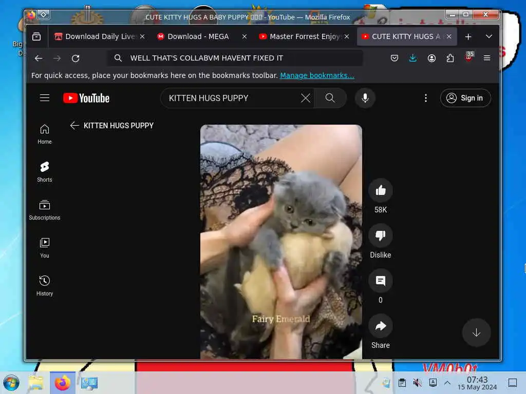Image resolution: width=526 pixels, height=394 pixels.
Task: Open Firefox extensions puzzle icon
Action: point(450,58)
